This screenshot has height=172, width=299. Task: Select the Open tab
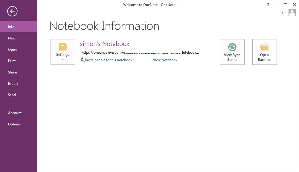[19, 50]
